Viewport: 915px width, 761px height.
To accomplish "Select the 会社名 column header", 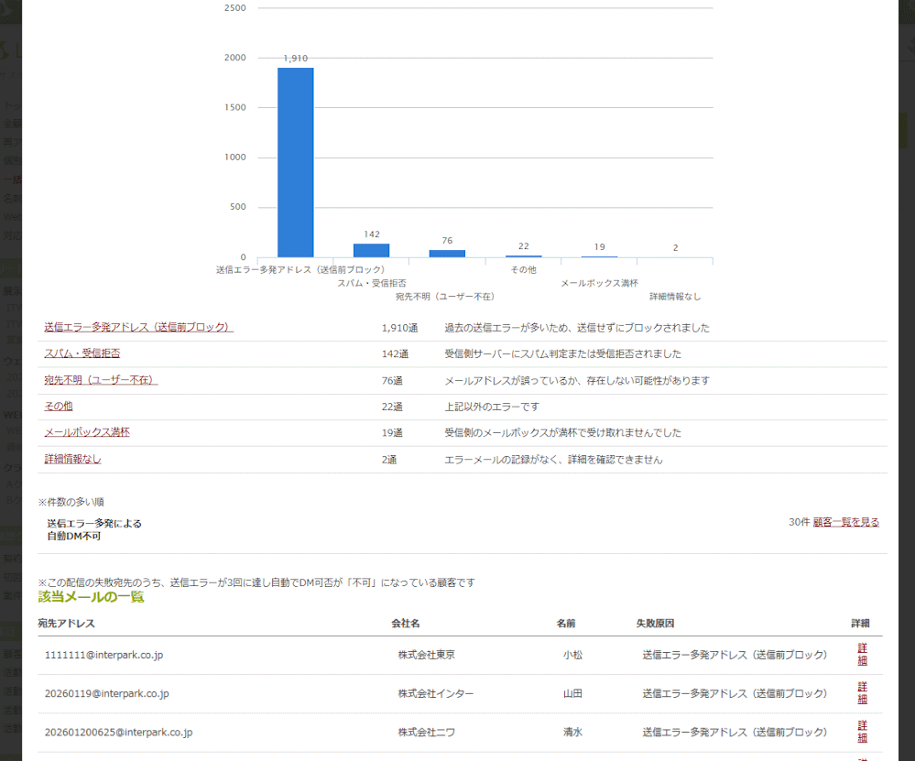I will click(x=406, y=624).
